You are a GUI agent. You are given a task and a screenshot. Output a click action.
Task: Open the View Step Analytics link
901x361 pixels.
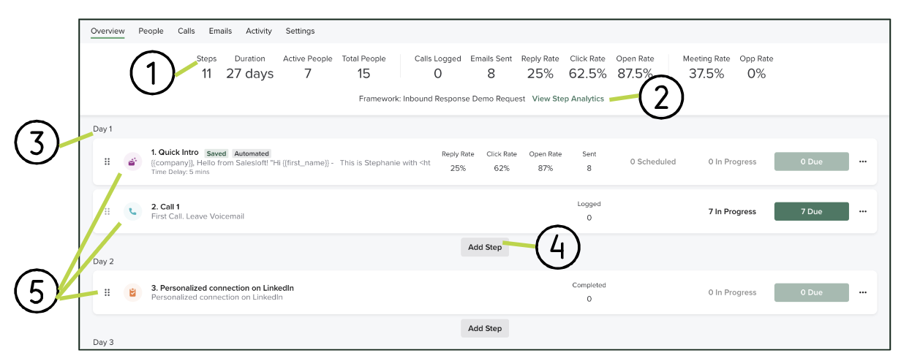tap(568, 99)
